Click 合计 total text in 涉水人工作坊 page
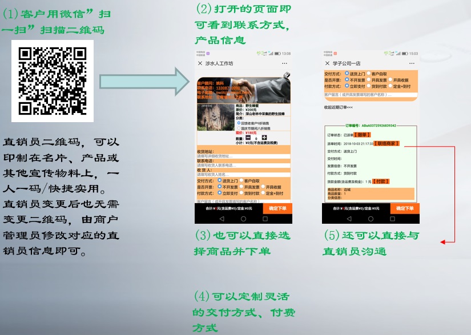 coord(229,208)
